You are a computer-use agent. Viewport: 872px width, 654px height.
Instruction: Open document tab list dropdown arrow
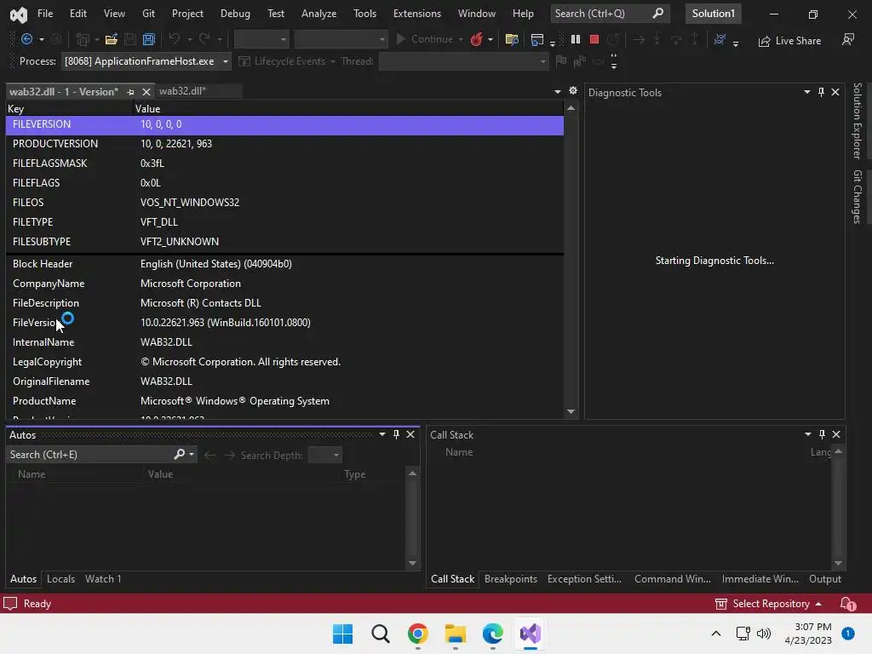point(557,92)
